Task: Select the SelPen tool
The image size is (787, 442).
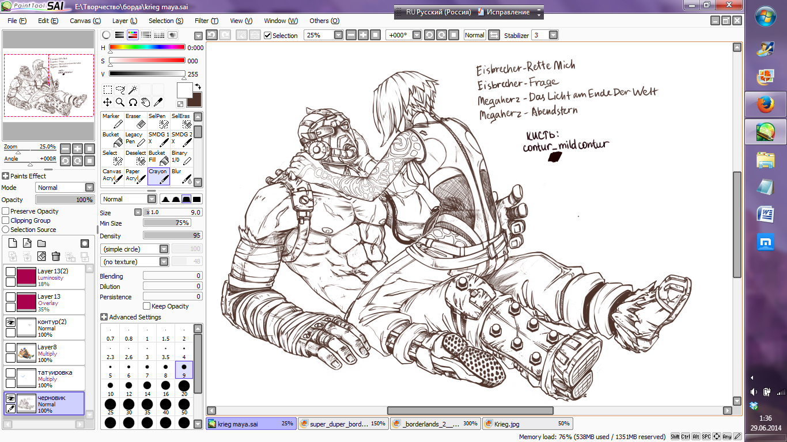Action: [158, 120]
